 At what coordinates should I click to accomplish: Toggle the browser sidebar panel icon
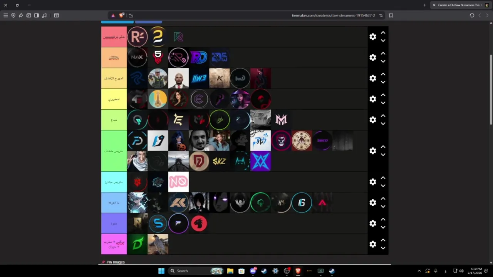[36, 15]
